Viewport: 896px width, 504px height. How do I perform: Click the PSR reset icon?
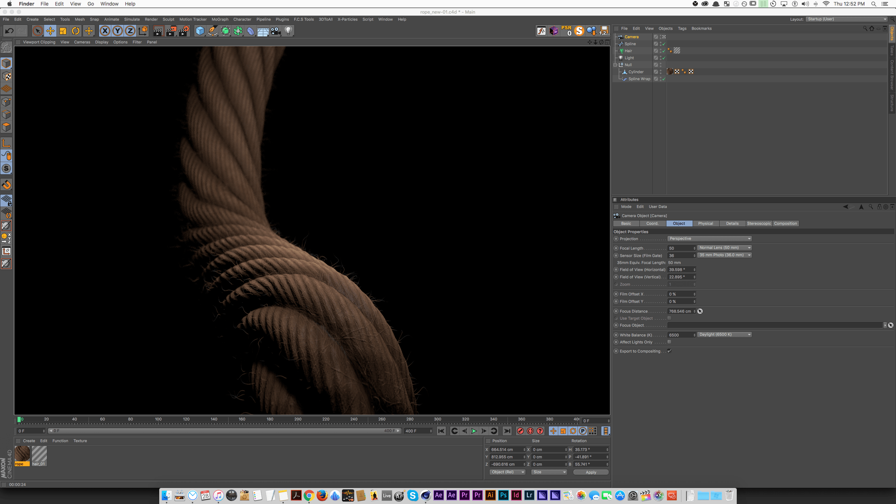567,31
